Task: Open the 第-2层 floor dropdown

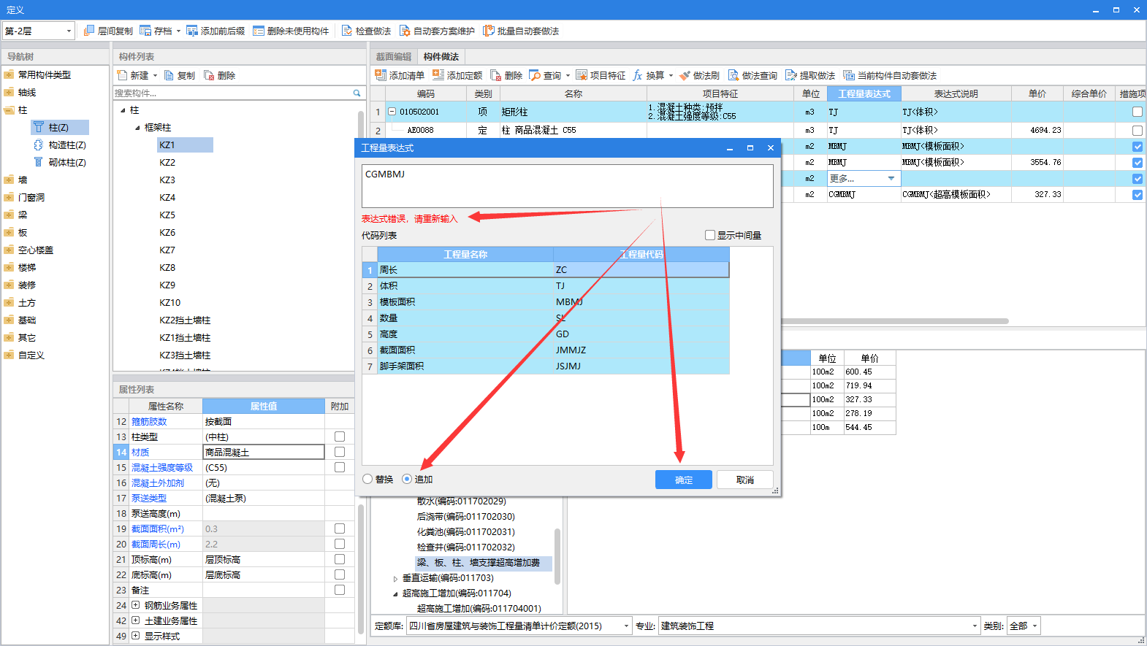Action: click(69, 31)
